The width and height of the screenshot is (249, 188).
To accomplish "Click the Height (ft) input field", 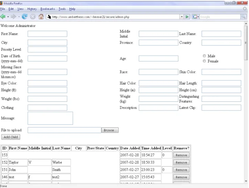I will [47, 90].
